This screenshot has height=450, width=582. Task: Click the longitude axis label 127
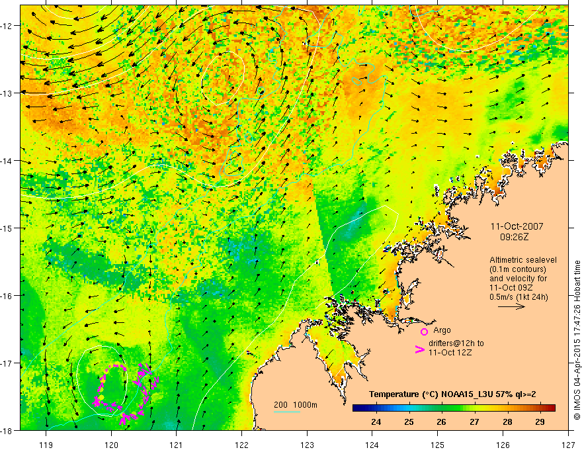coord(568,445)
